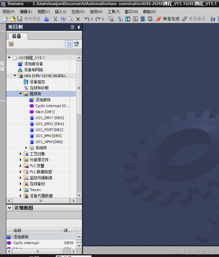Select USS_RPM [DB5] data block
The width and height of the screenshot is (219, 257).
[48, 136]
